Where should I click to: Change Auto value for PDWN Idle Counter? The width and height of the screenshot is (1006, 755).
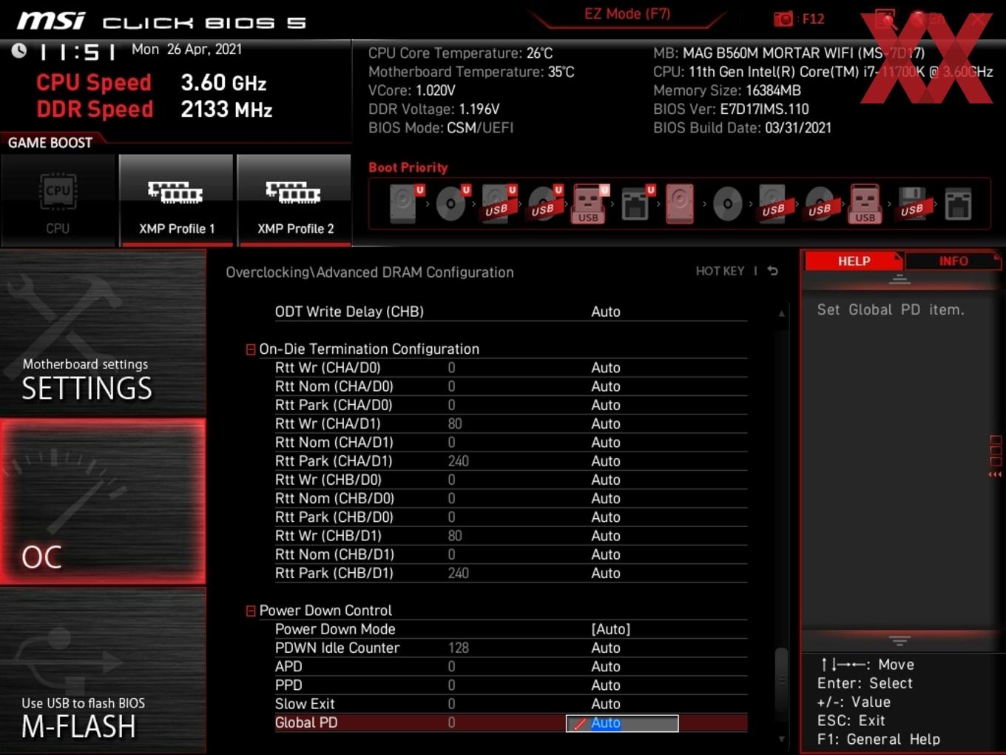click(606, 648)
